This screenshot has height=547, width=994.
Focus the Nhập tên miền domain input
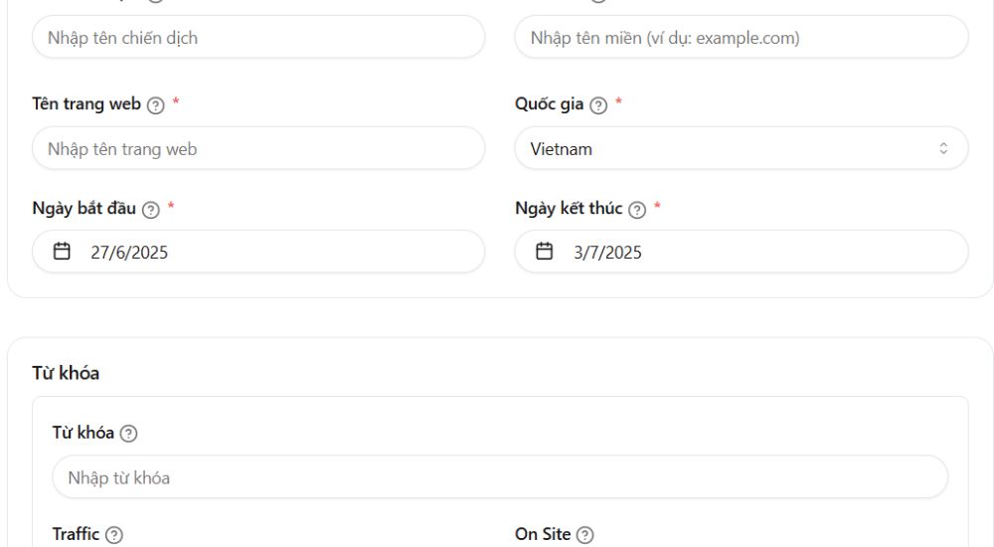(x=742, y=38)
